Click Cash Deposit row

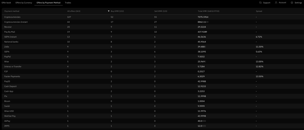coord(153,86)
